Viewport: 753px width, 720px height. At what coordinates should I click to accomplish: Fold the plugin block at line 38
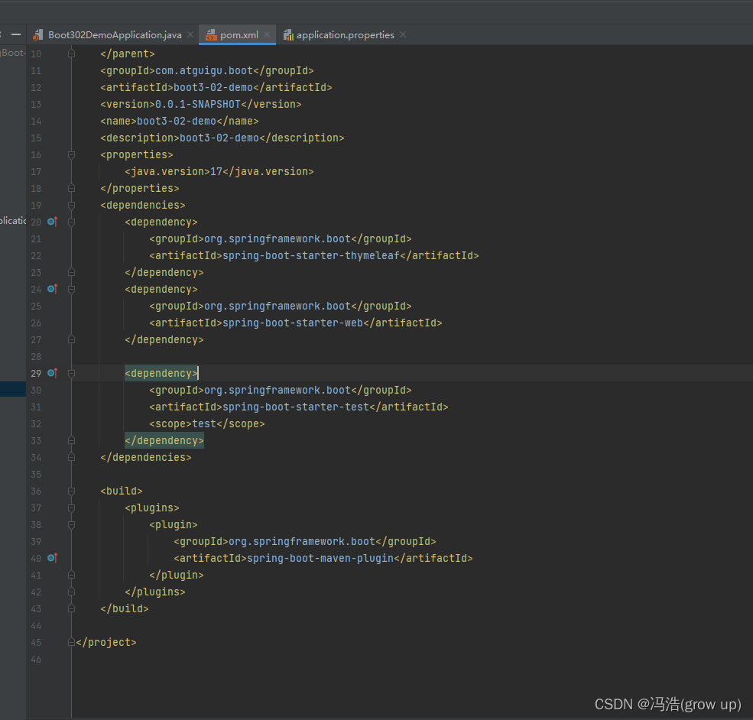(x=71, y=524)
